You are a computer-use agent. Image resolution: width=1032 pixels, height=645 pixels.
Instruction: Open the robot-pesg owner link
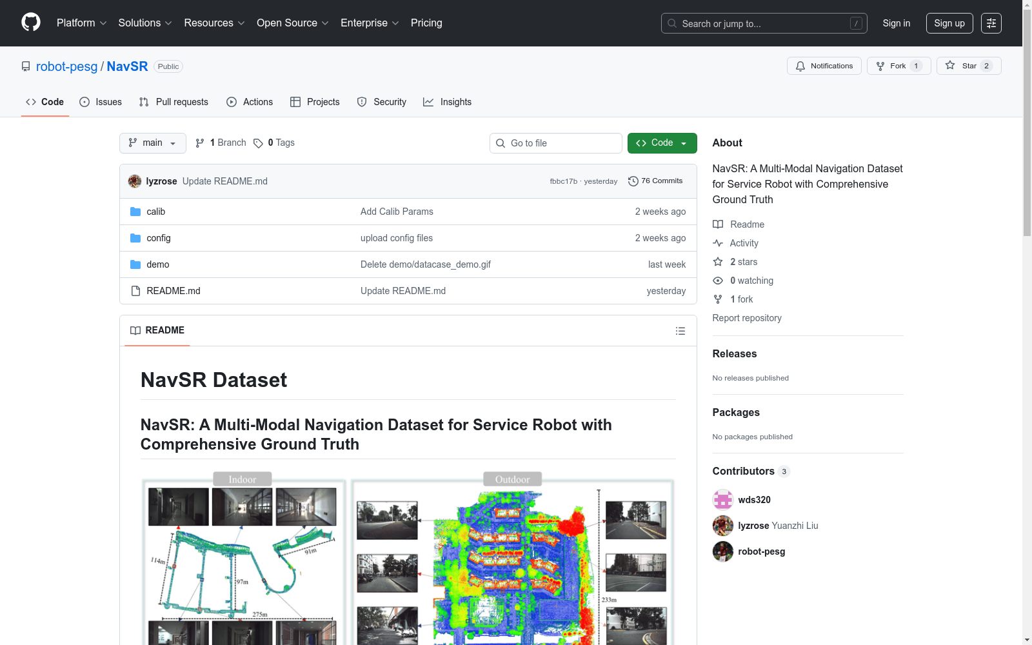tap(67, 66)
